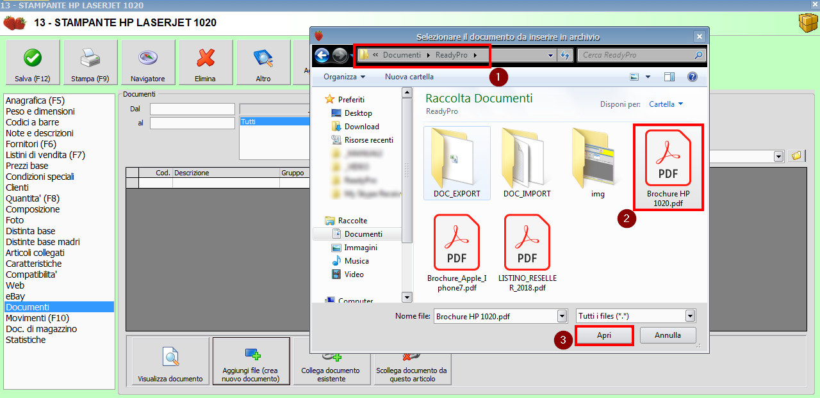Viewport: 820px width, 398px height.
Task: Click the Nome file text field
Action: [496, 316]
